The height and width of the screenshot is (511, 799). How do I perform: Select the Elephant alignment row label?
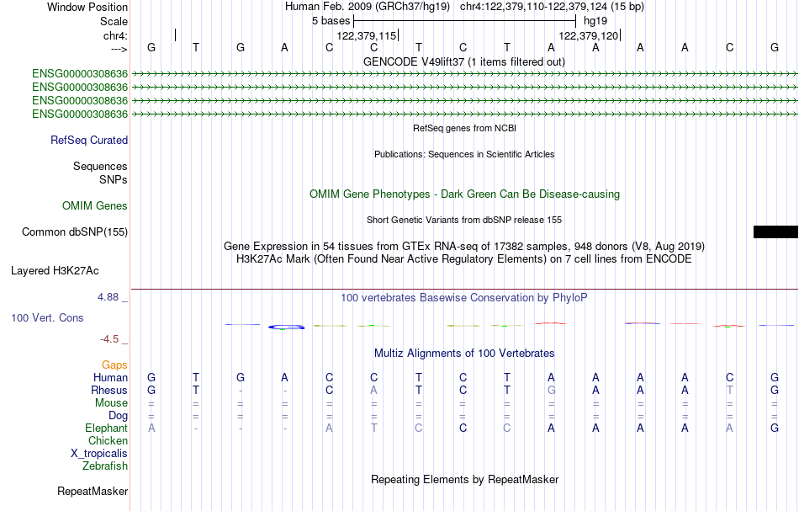pos(106,428)
